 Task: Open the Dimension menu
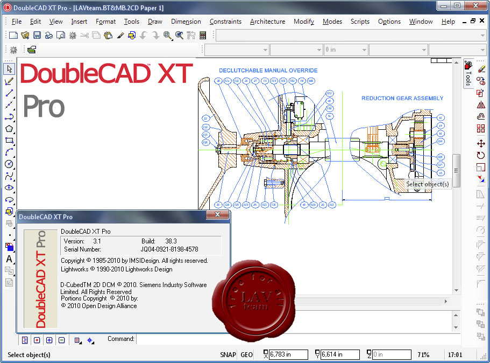(186, 22)
